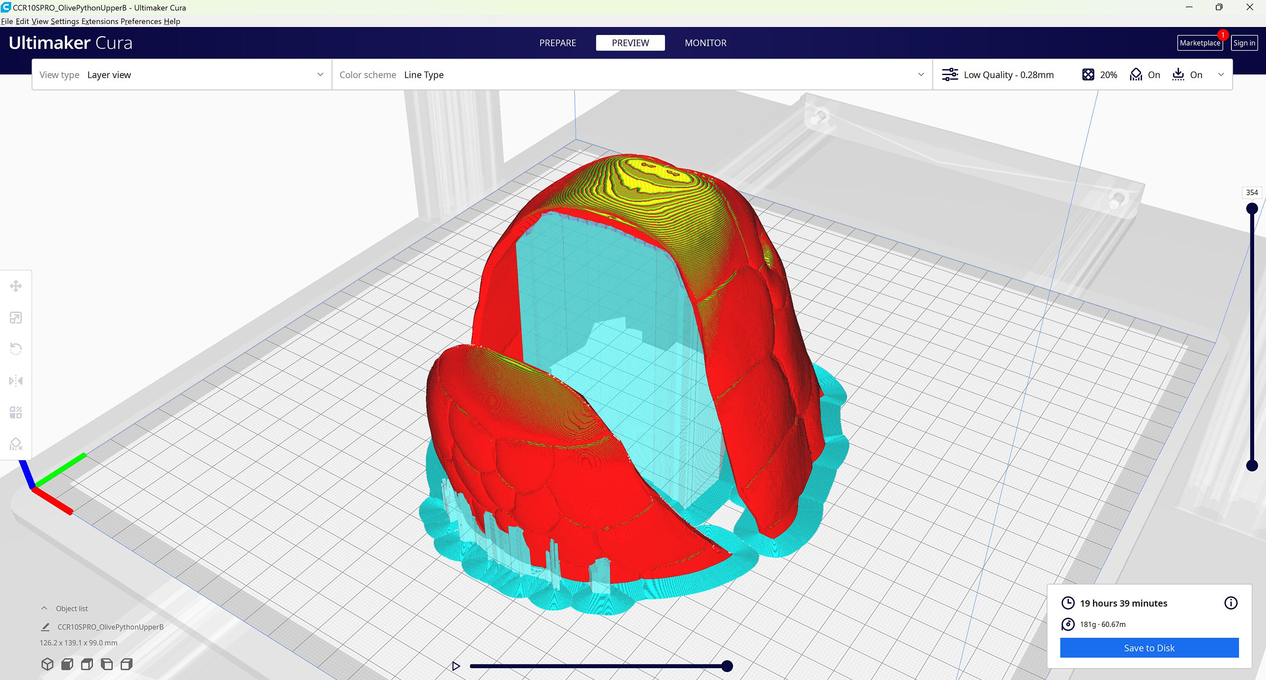Switch to the PREVIEW stage

click(x=630, y=43)
